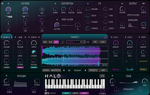Toggle the Step power button

coord(139,37)
